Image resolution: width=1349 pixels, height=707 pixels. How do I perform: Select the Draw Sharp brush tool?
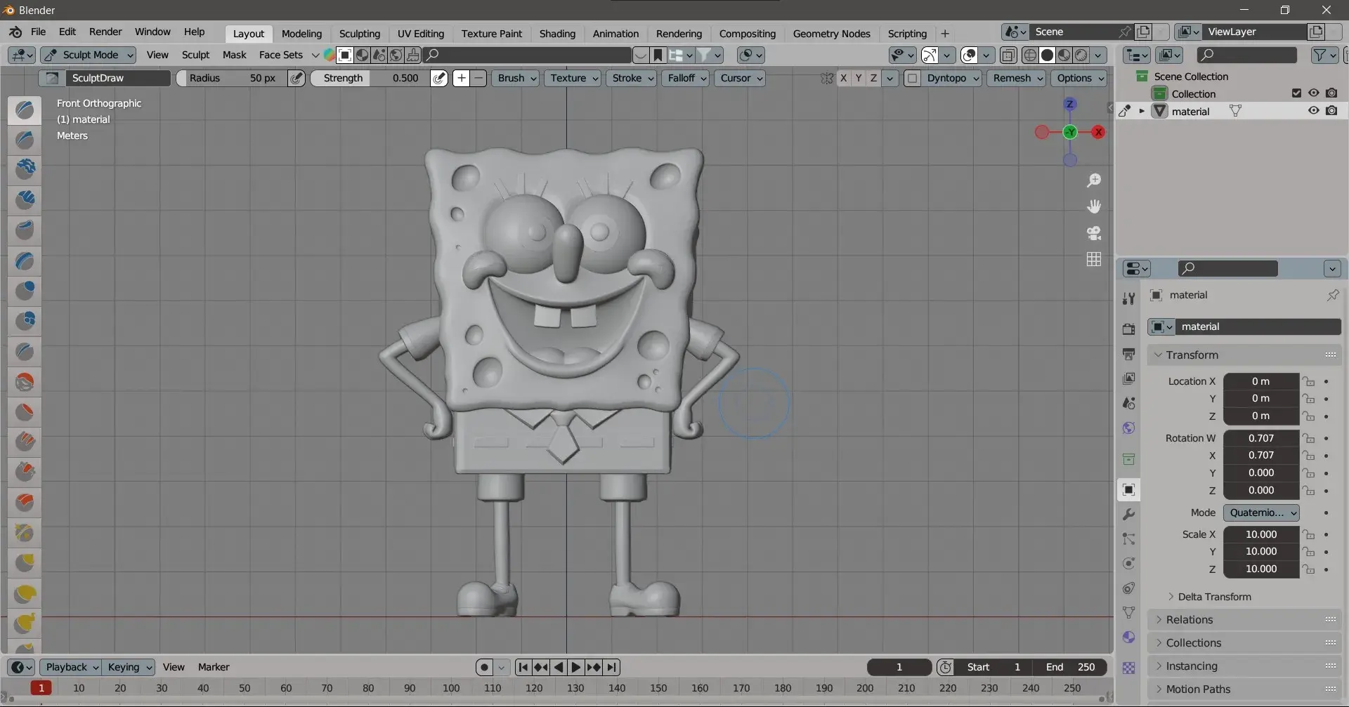25,140
